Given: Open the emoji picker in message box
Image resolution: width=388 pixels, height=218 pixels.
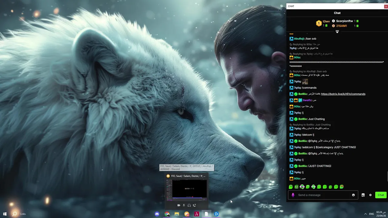Looking at the screenshot, I should tap(353, 195).
